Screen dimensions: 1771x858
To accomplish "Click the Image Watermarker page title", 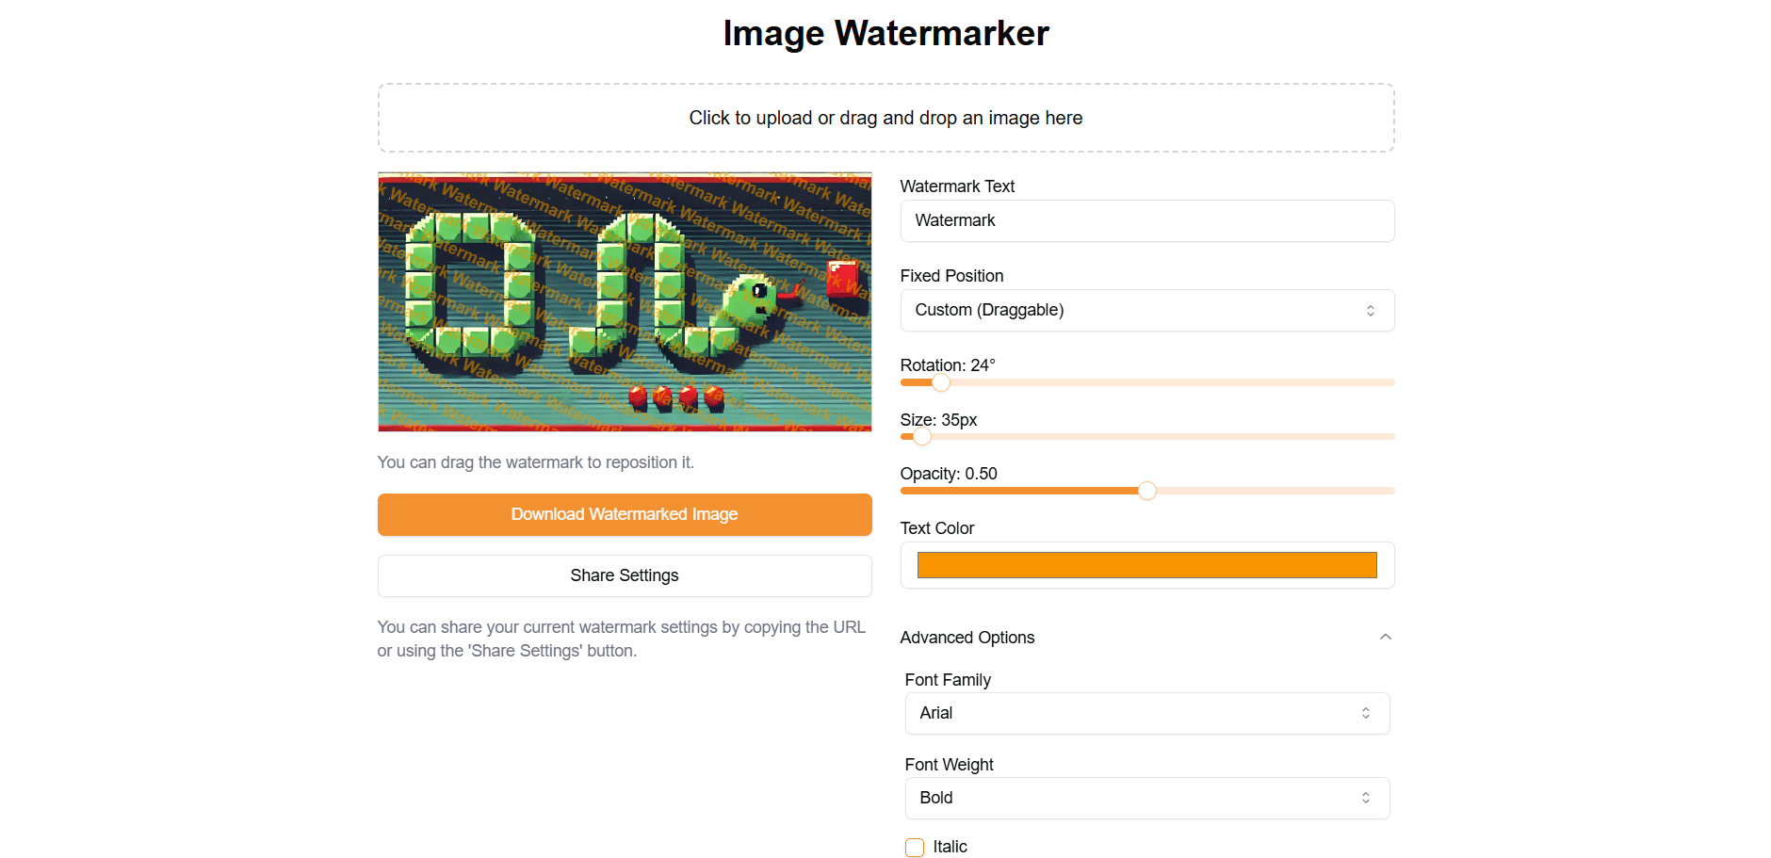I will [885, 32].
